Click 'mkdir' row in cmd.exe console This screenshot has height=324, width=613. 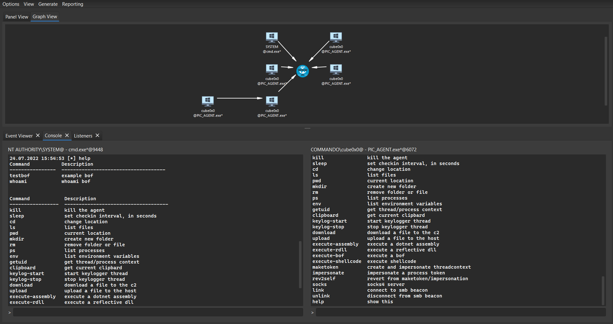pos(62,239)
